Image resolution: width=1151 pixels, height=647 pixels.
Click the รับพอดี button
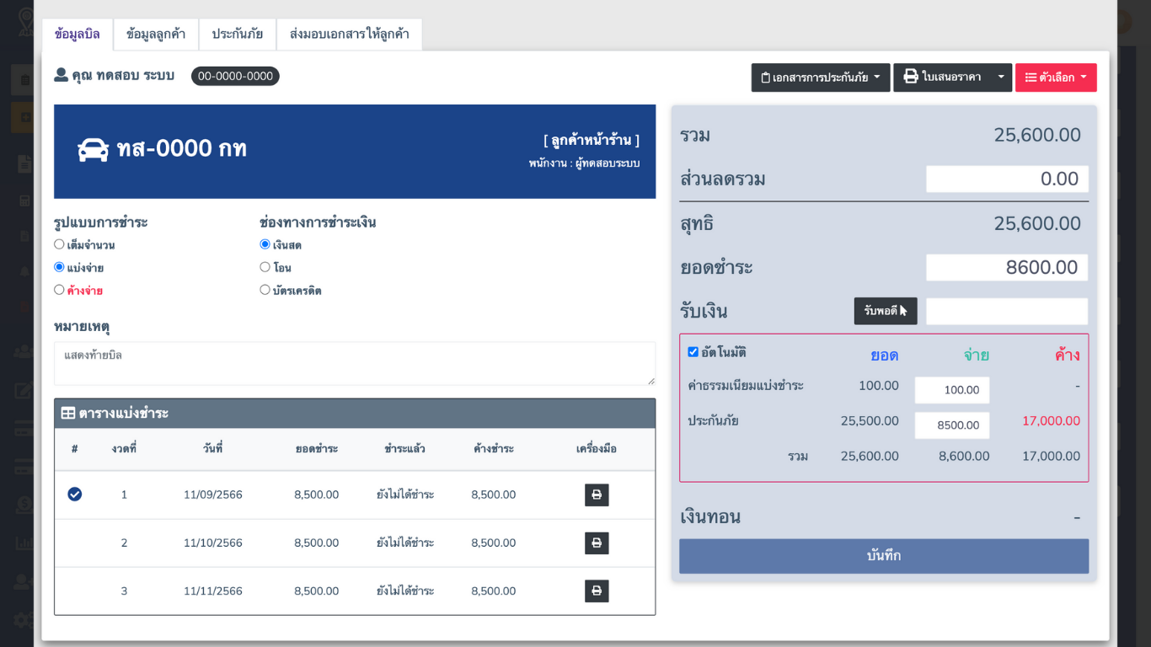886,311
